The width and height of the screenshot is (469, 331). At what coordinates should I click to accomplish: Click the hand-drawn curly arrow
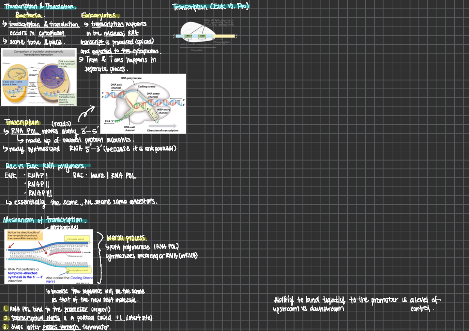click(x=87, y=113)
